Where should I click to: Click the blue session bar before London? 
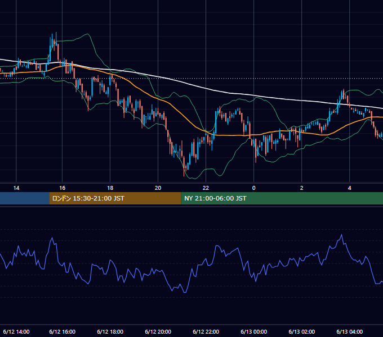(24, 198)
